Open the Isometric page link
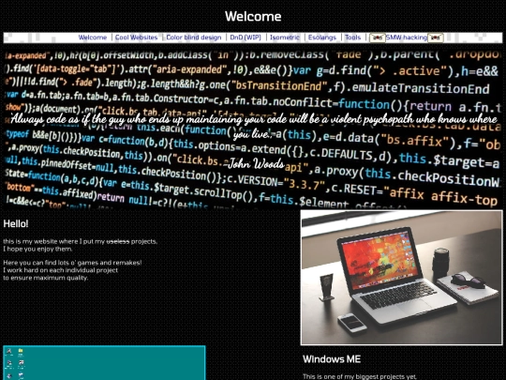506x380 pixels. [285, 38]
